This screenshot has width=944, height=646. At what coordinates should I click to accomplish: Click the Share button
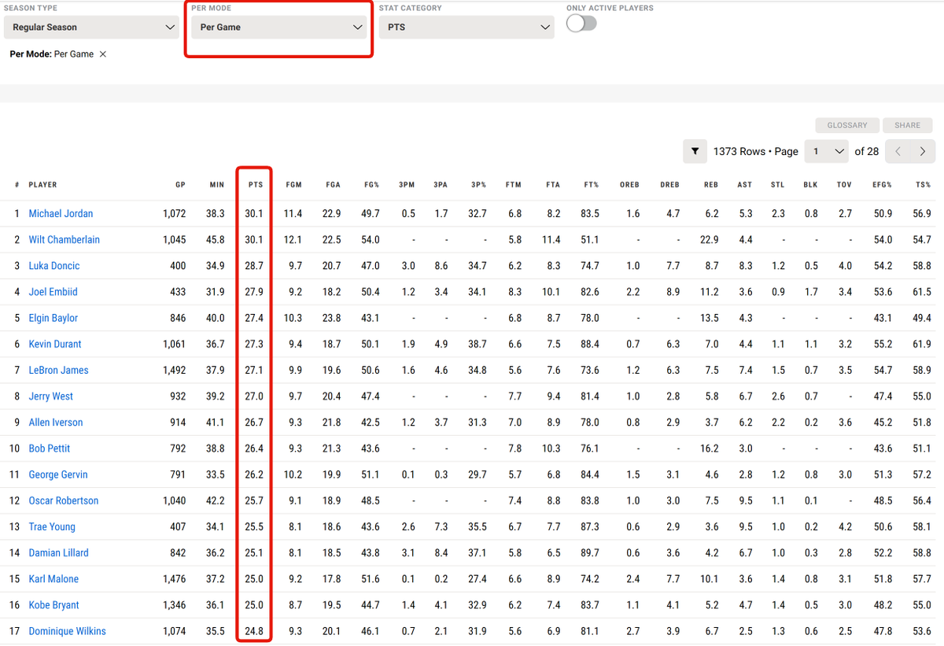(x=907, y=125)
